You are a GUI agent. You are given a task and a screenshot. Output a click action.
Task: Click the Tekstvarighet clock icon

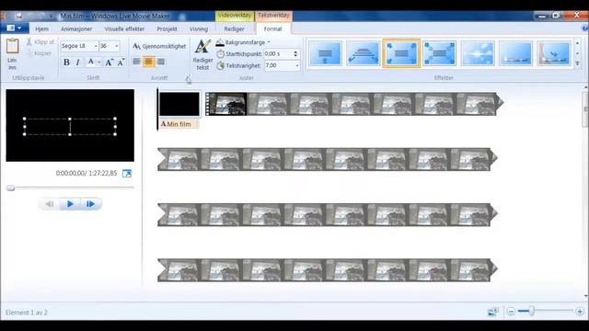221,65
